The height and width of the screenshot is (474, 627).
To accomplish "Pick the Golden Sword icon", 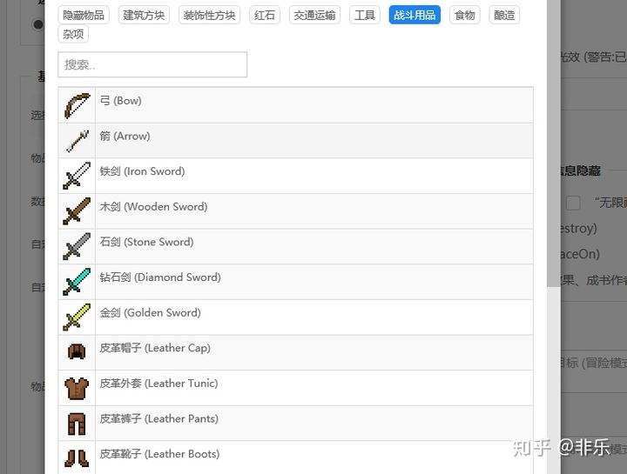I will 77,317.
